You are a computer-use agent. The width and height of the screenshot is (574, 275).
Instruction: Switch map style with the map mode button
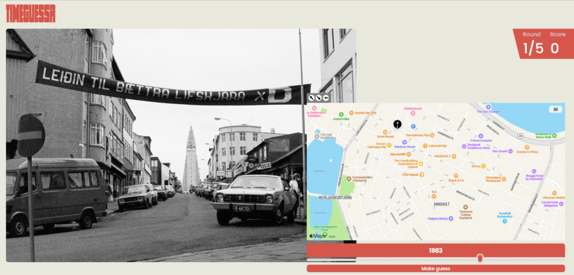coord(556,109)
